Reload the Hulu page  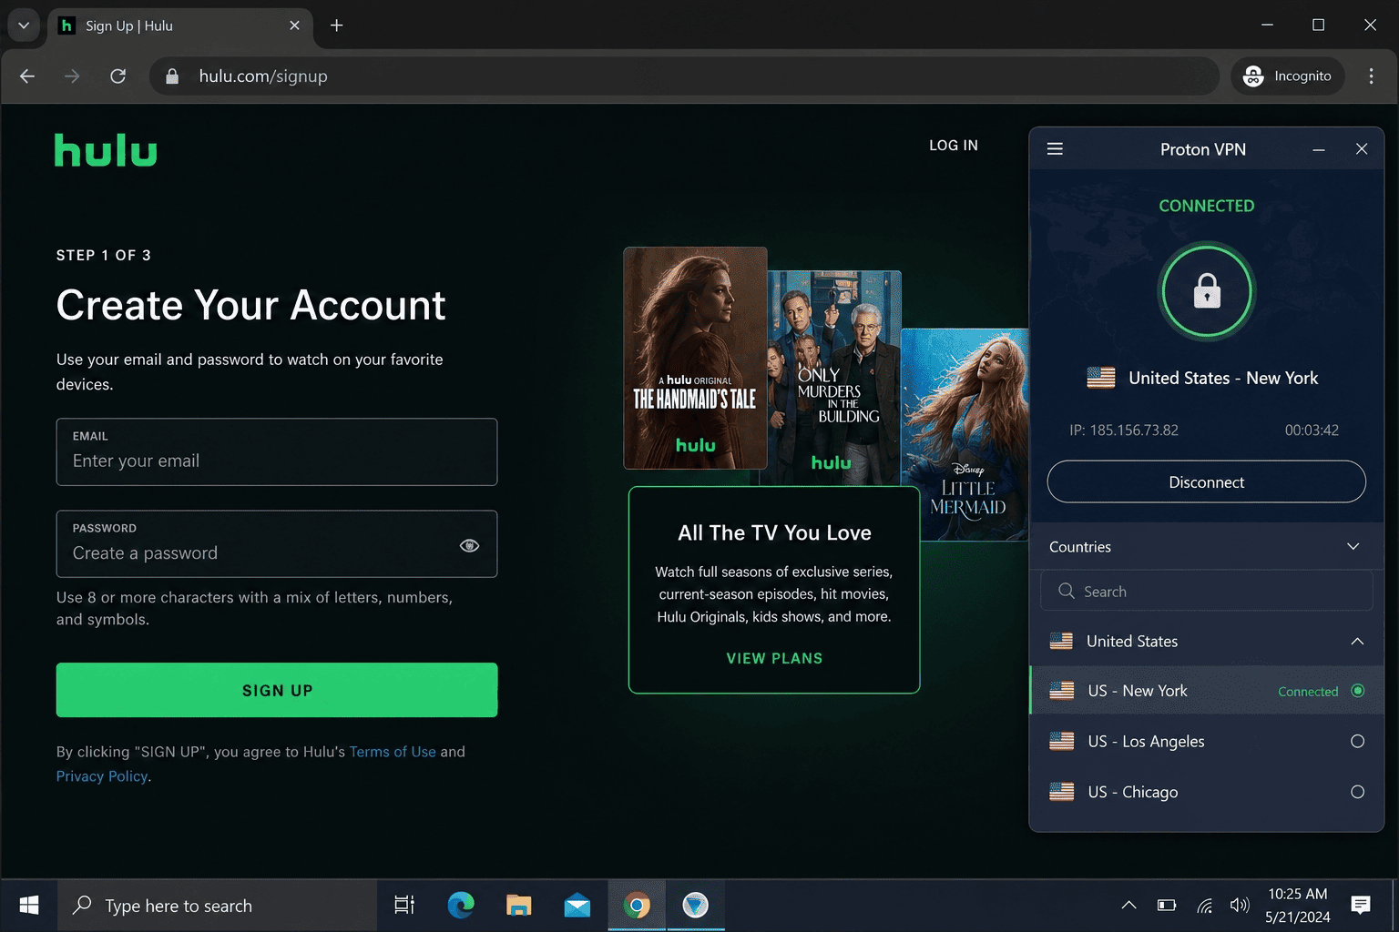(x=117, y=76)
